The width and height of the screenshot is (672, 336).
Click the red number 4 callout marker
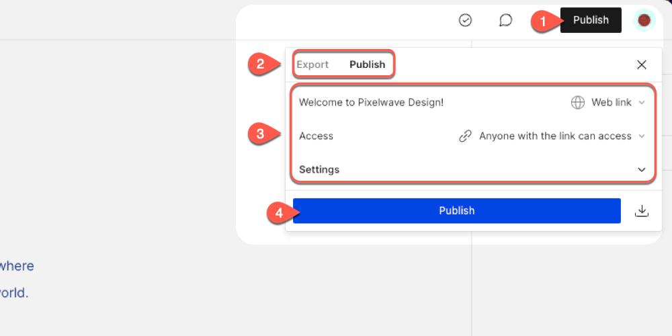[280, 213]
